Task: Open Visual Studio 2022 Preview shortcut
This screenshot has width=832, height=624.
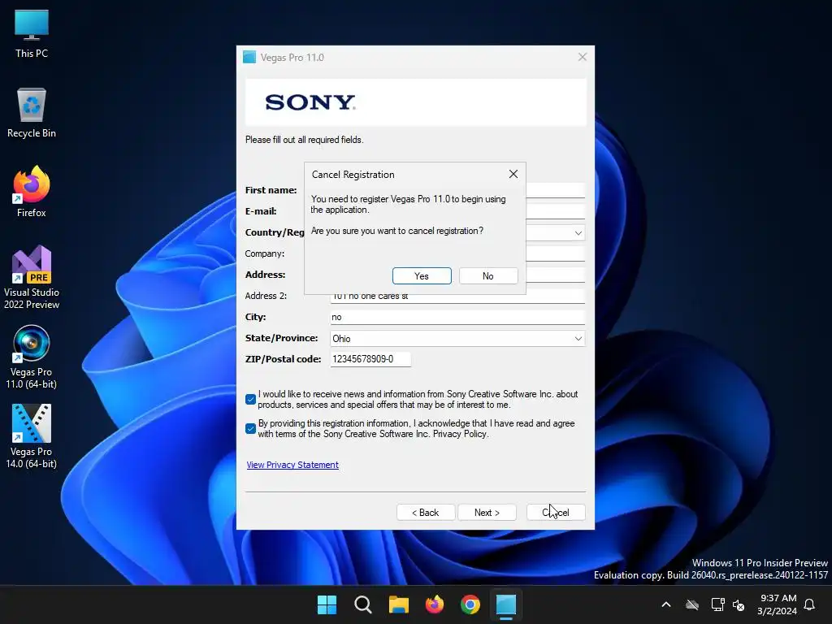Action: [x=32, y=277]
